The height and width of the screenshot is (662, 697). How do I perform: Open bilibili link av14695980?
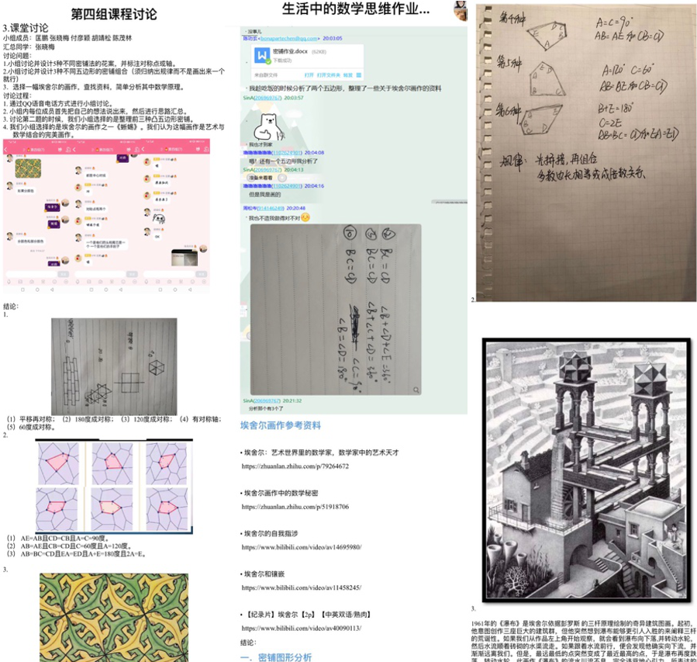(302, 547)
